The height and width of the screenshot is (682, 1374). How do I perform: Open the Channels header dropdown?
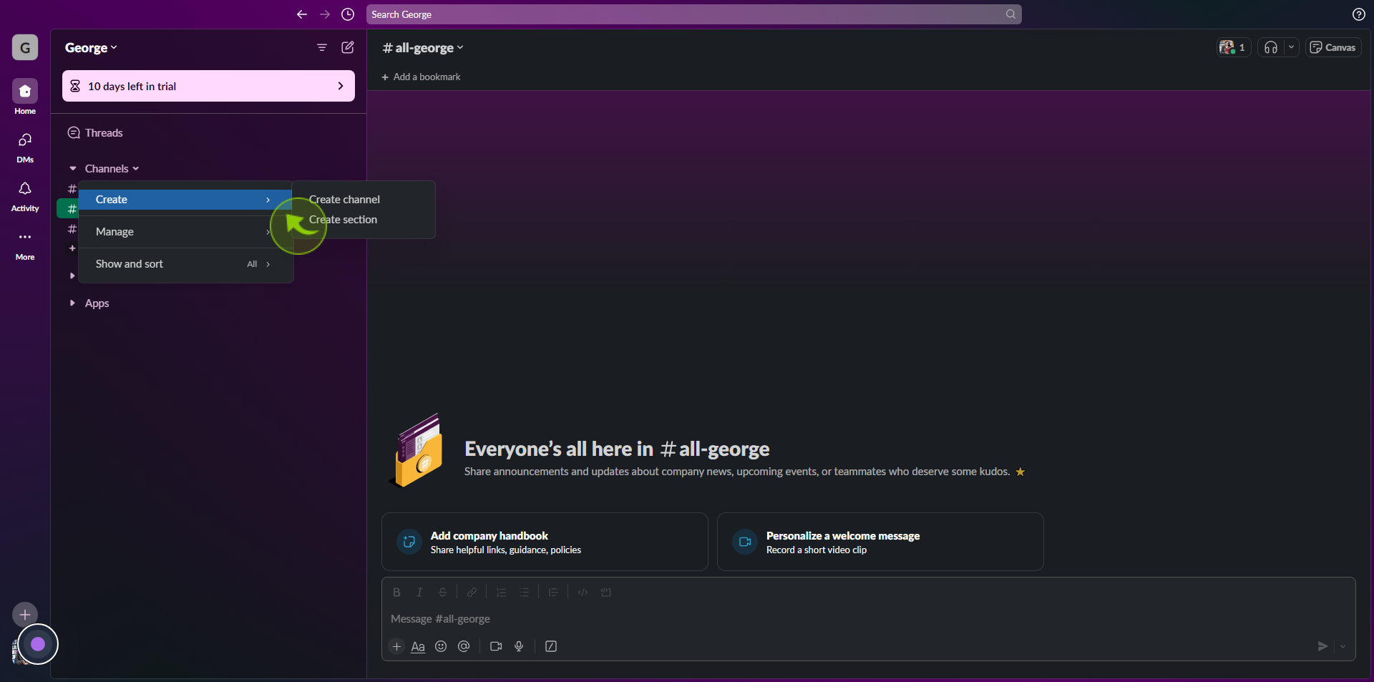coord(112,169)
